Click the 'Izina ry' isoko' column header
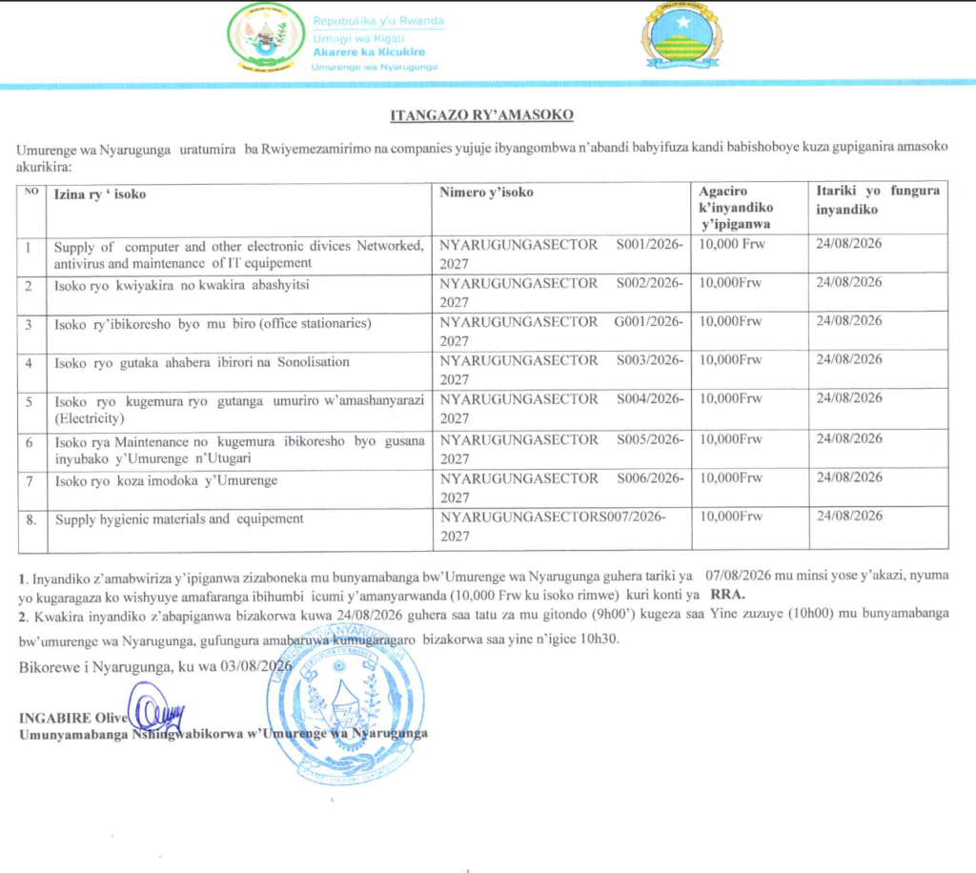 click(x=99, y=194)
